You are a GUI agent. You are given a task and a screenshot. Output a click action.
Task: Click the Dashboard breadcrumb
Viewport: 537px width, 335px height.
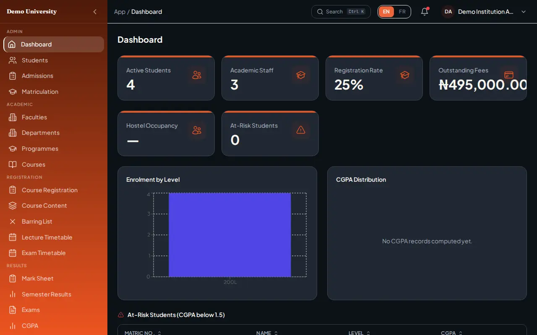tap(146, 12)
